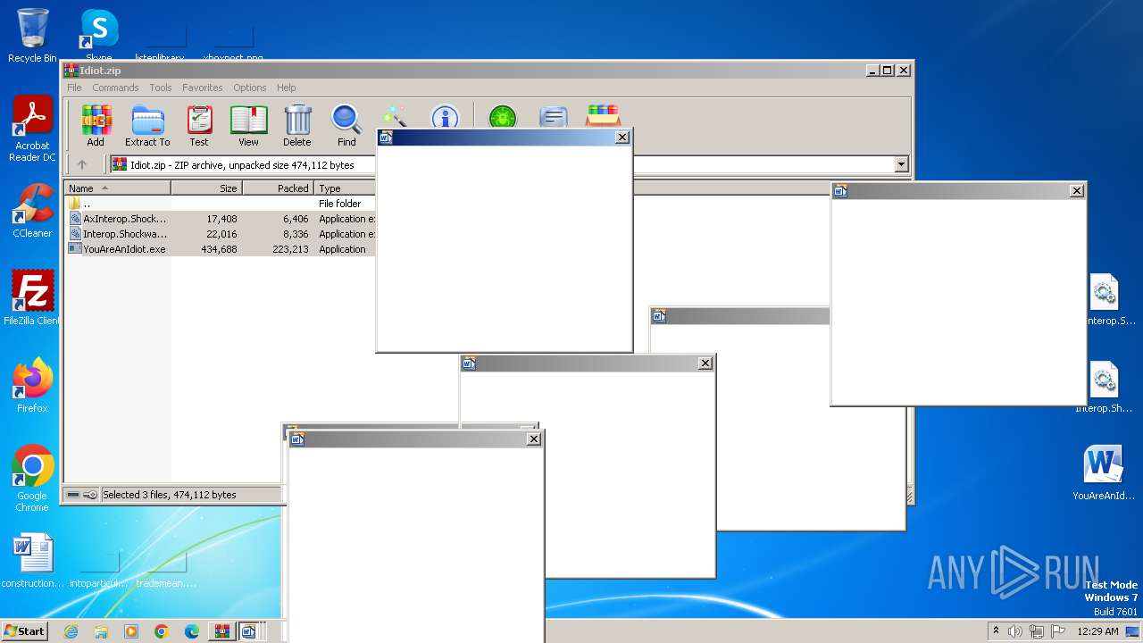Open Acrobat Reader DC desktop icon
The width and height of the screenshot is (1143, 643).
pos(32,129)
